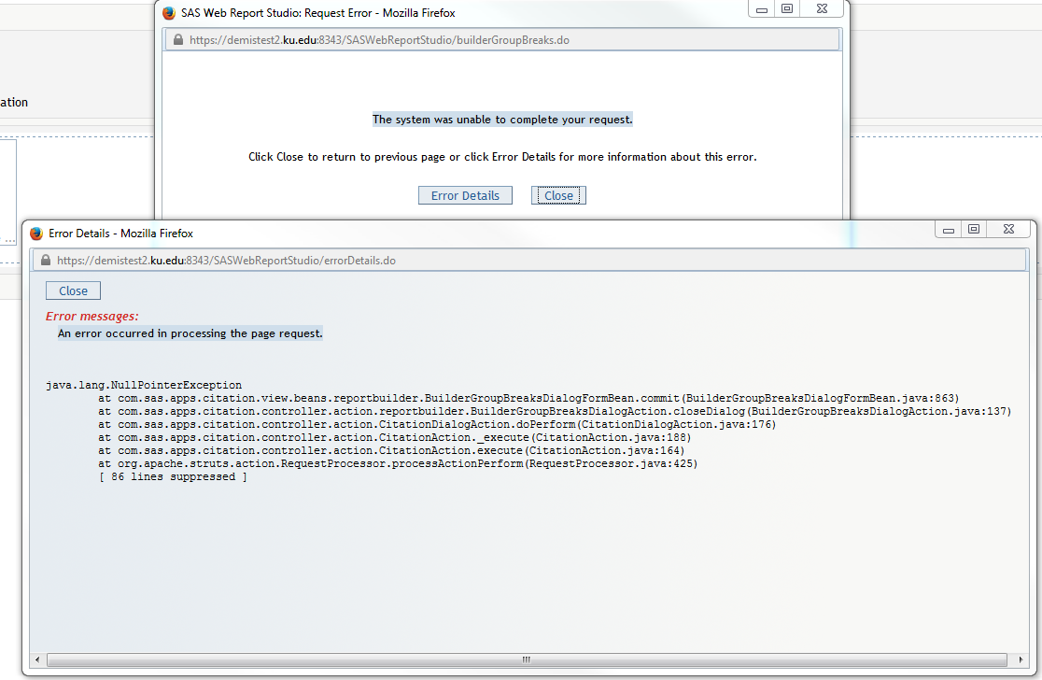Close the Request Error window via title bar
Image resolution: width=1042 pixels, height=680 pixels.
pos(822,9)
